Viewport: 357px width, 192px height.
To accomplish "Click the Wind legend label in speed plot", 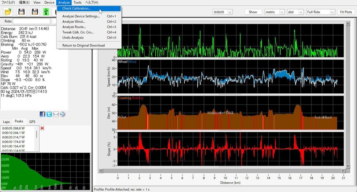I will pyautogui.click(x=132, y=62).
